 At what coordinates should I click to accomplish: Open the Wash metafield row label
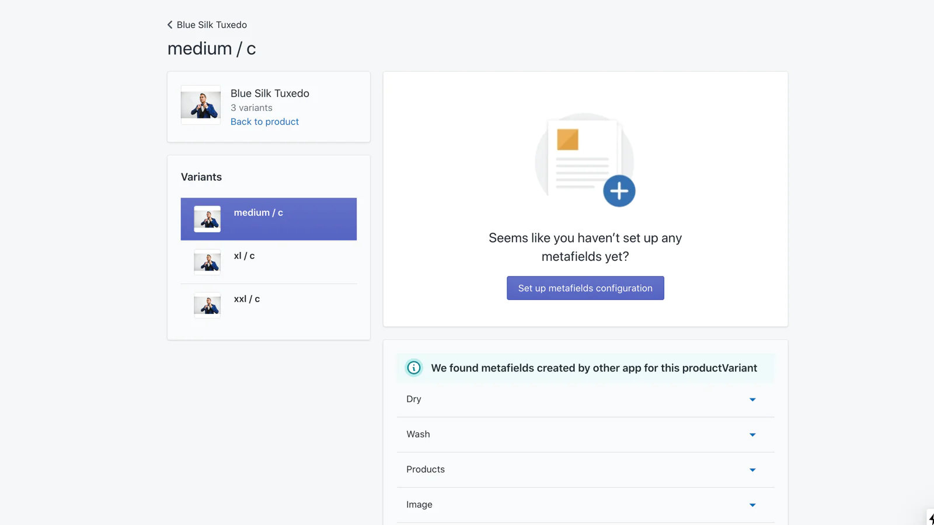coord(418,434)
